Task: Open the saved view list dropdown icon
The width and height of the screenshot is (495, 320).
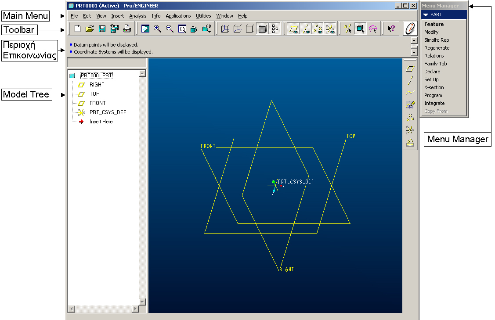Action: [x=207, y=29]
